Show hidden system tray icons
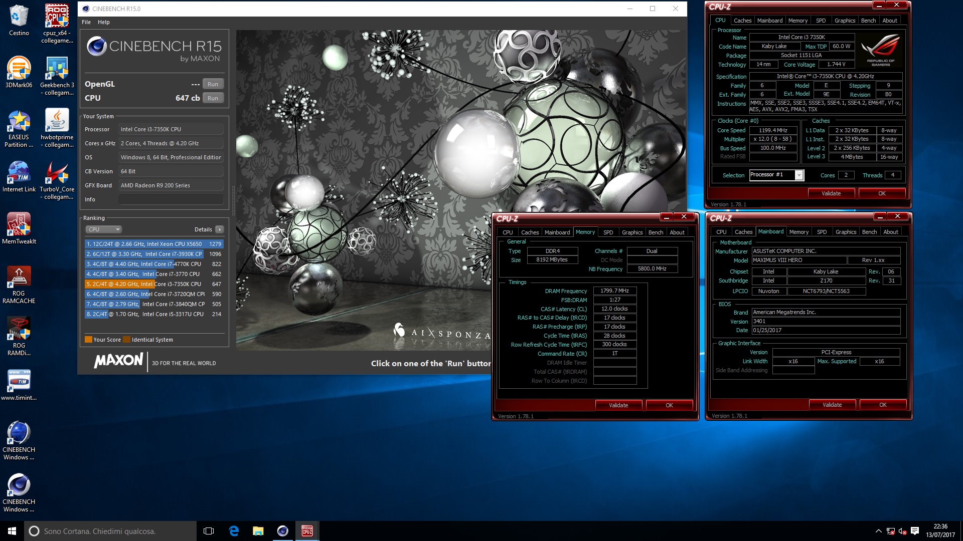The image size is (963, 541). pos(878,531)
